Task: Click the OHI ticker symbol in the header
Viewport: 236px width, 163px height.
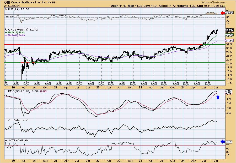Action: point(7,2)
